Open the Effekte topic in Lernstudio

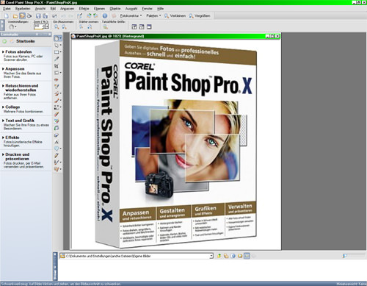(x=12, y=137)
